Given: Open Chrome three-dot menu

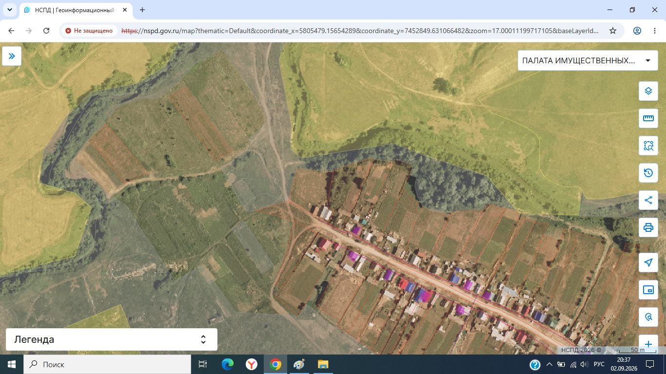Looking at the screenshot, I should pos(655,31).
